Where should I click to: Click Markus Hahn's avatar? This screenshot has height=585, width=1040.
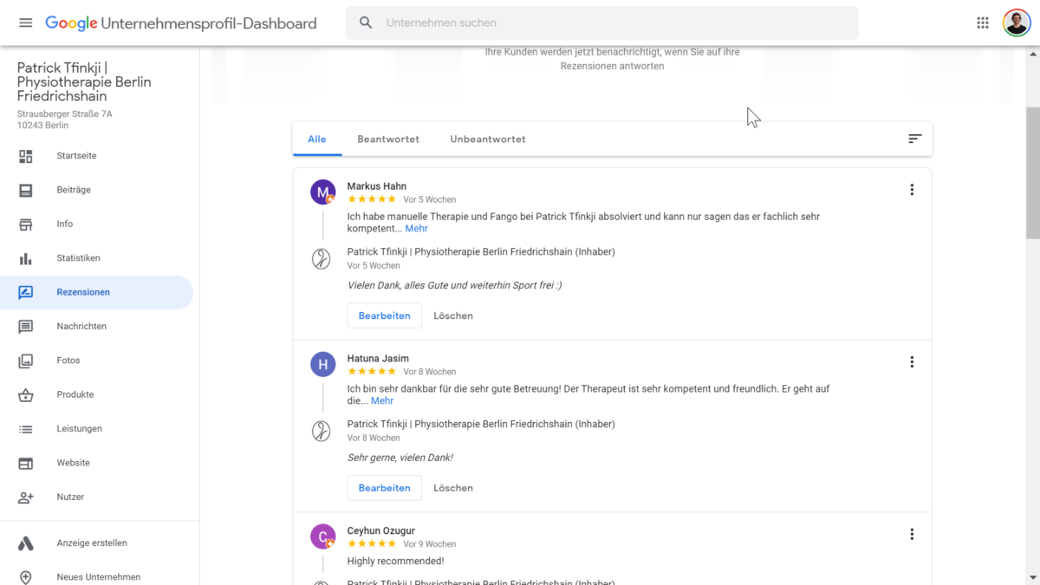point(323,192)
